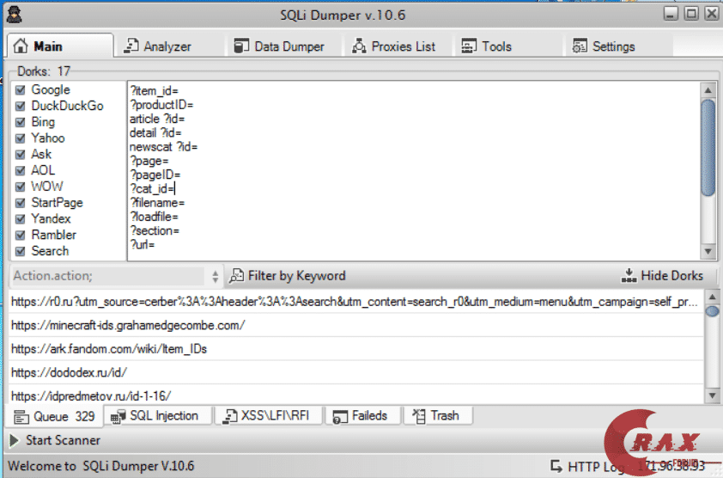Select the r0.ru URL row
Image resolution: width=723 pixels, height=478 pixels.
tap(356, 302)
